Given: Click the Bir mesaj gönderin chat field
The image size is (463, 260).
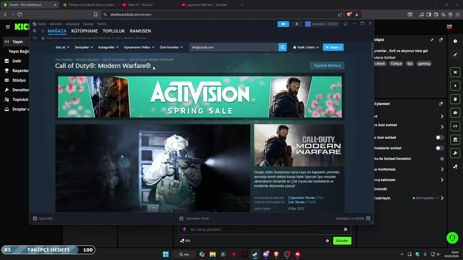Looking at the screenshot, I should pyautogui.click(x=265, y=229).
